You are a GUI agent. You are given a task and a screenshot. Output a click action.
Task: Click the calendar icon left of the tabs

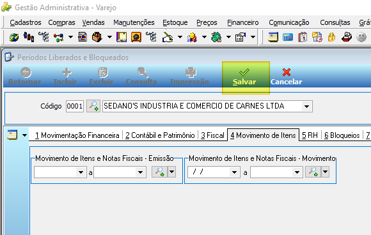pos(12,135)
